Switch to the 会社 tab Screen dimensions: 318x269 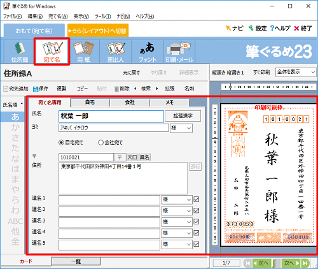pos(130,103)
